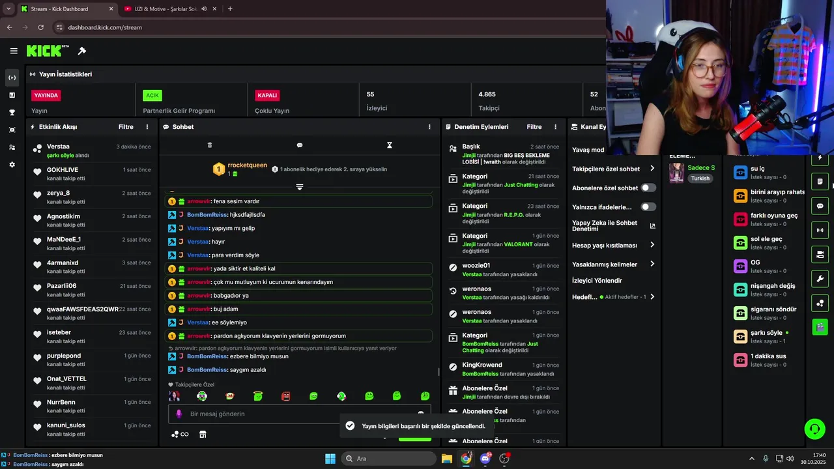Click the Ara search box in taskbar
Image resolution: width=834 pixels, height=469 pixels.
pos(389,459)
